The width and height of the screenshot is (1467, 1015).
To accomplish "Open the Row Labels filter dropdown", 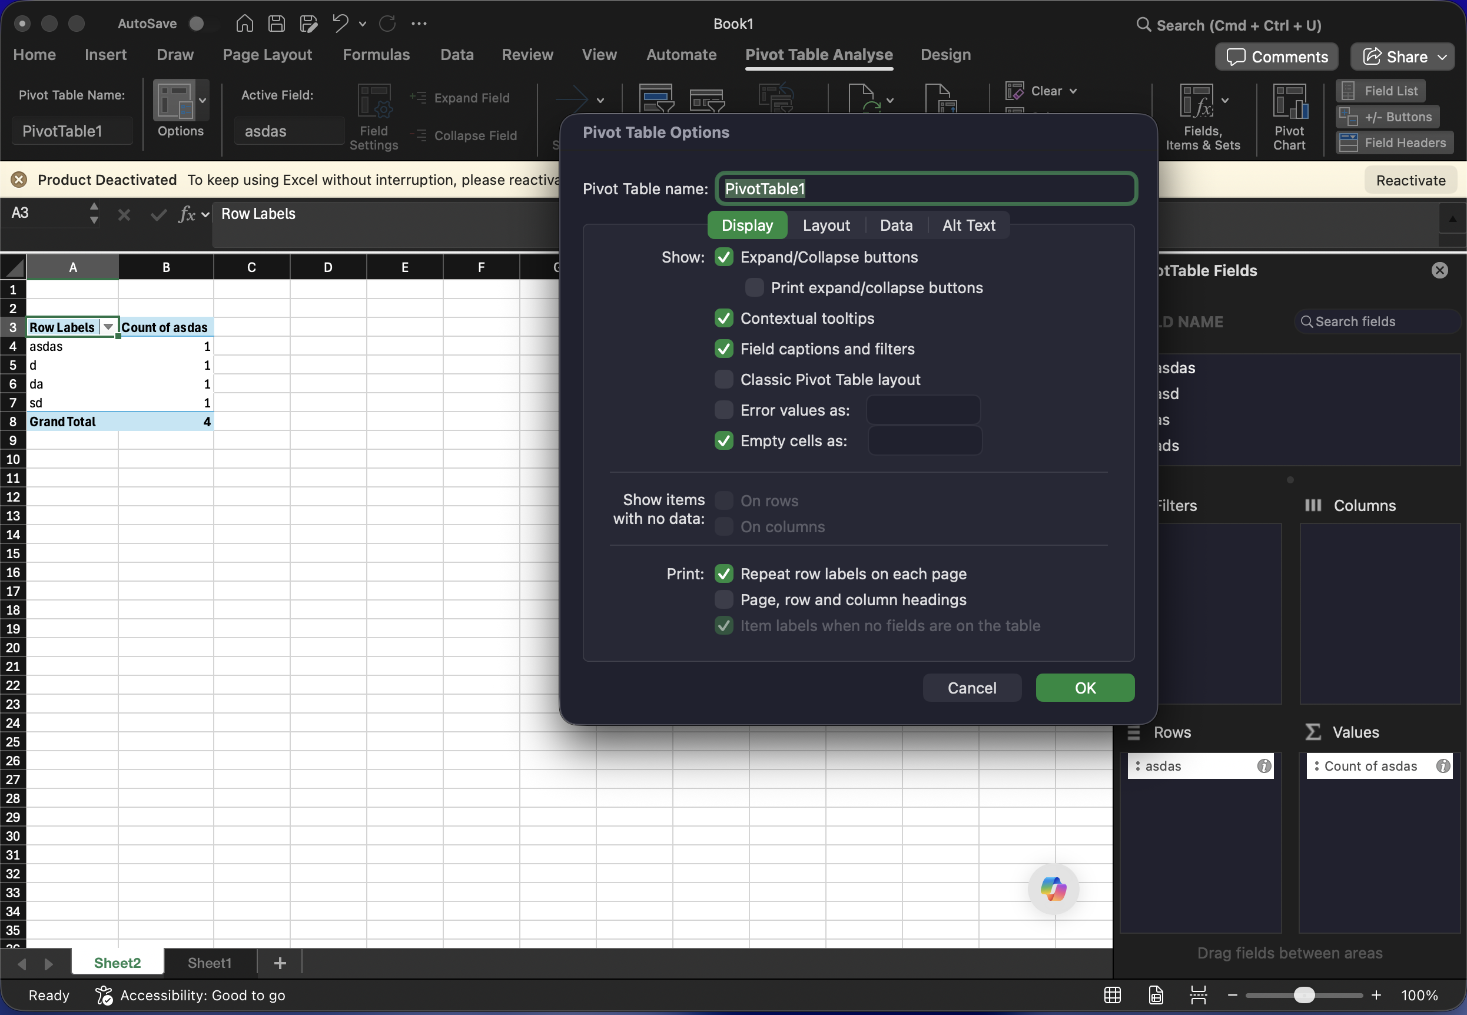I will tap(108, 327).
